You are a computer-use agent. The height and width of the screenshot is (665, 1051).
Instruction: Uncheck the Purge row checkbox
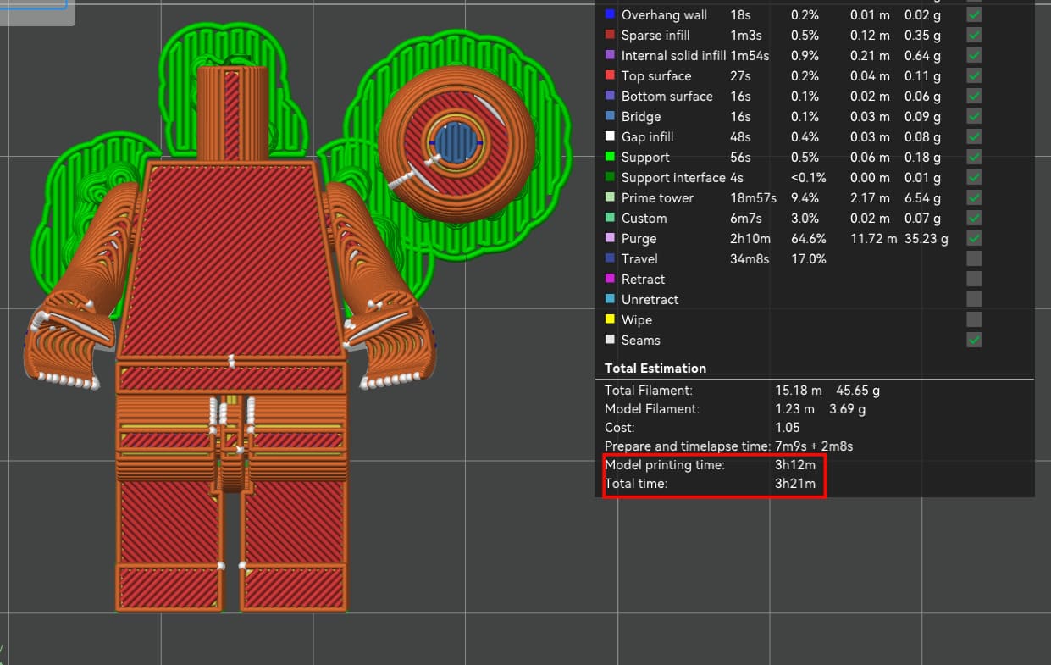point(974,238)
